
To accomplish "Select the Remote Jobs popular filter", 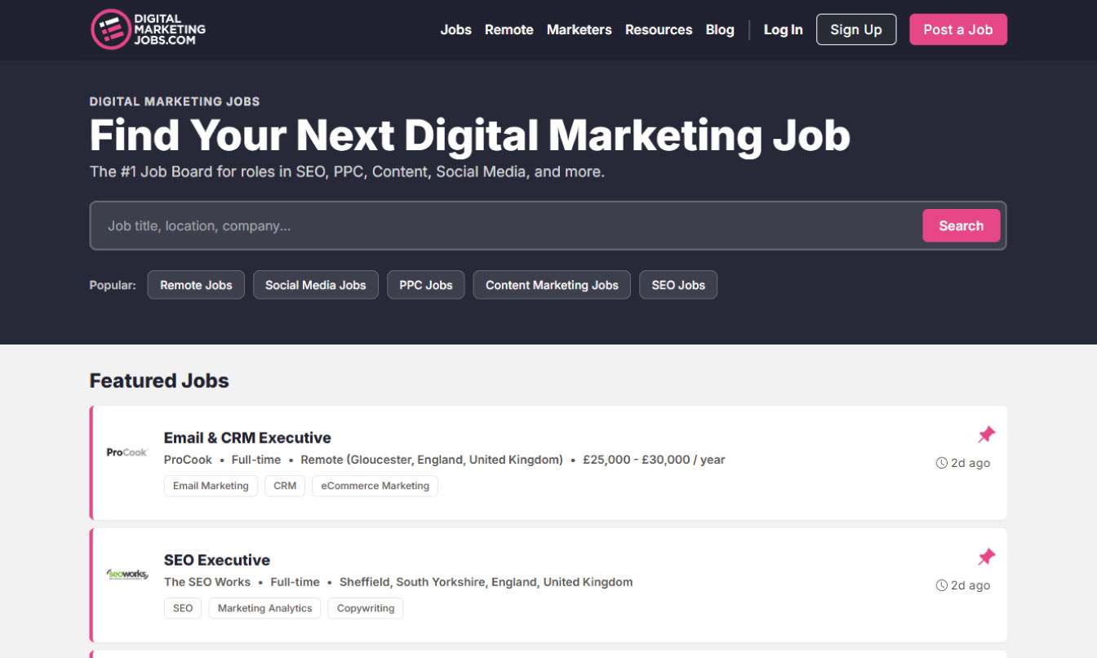I will (x=196, y=285).
